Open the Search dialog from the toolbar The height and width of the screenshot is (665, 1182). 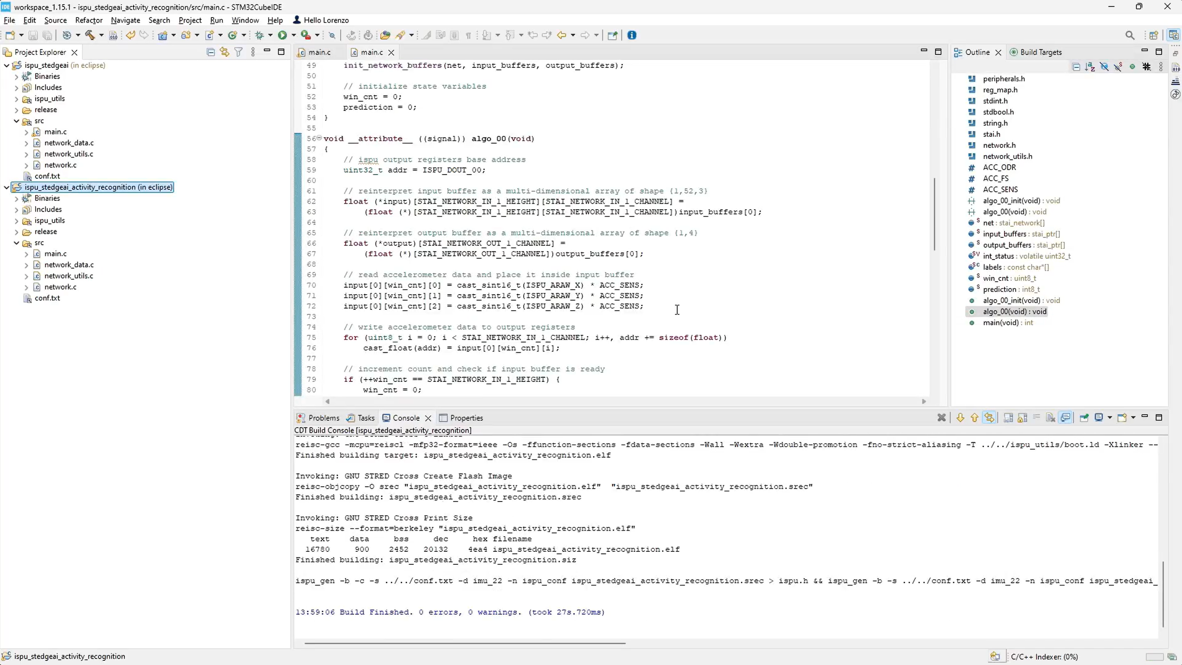pyautogui.click(x=1130, y=35)
